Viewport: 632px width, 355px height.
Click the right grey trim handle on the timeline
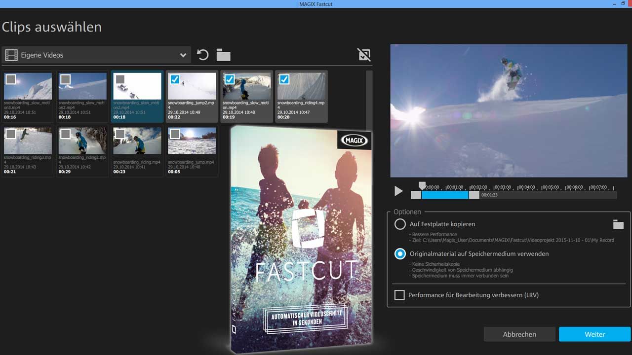(474, 195)
